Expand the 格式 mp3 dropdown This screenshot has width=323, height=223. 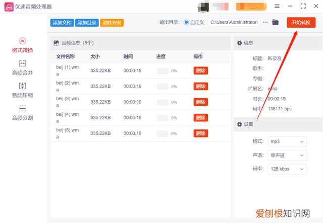(x=287, y=141)
